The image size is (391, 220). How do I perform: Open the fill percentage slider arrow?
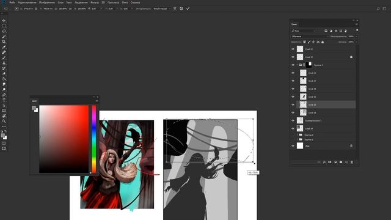357,42
